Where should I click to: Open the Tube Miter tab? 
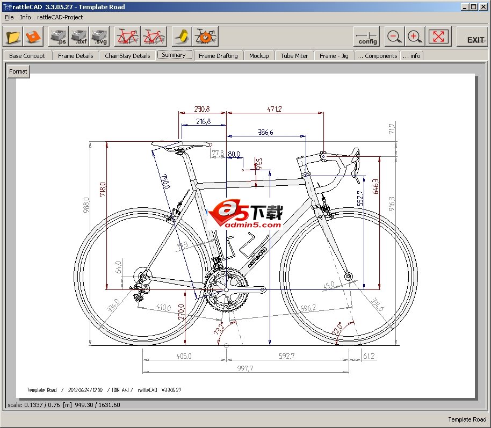click(294, 56)
